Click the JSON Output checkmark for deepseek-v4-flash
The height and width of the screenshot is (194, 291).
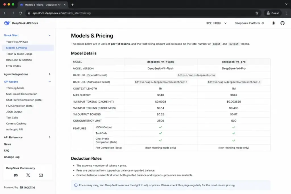pos(161,128)
